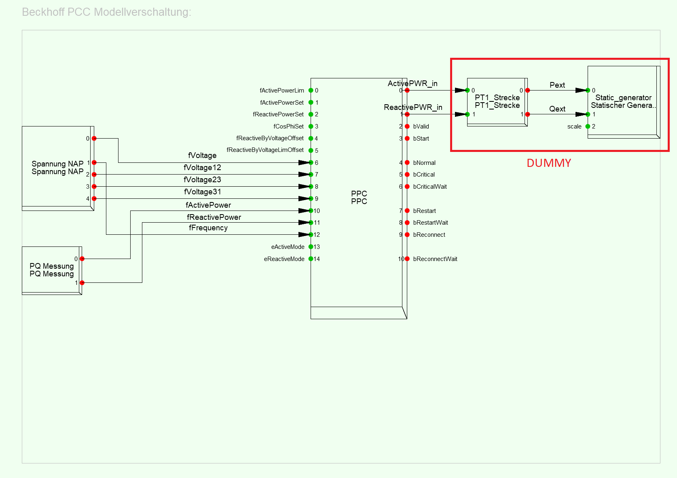This screenshot has height=478, width=677.
Task: Click the red bCriticalWait output port
Action: [x=407, y=187]
